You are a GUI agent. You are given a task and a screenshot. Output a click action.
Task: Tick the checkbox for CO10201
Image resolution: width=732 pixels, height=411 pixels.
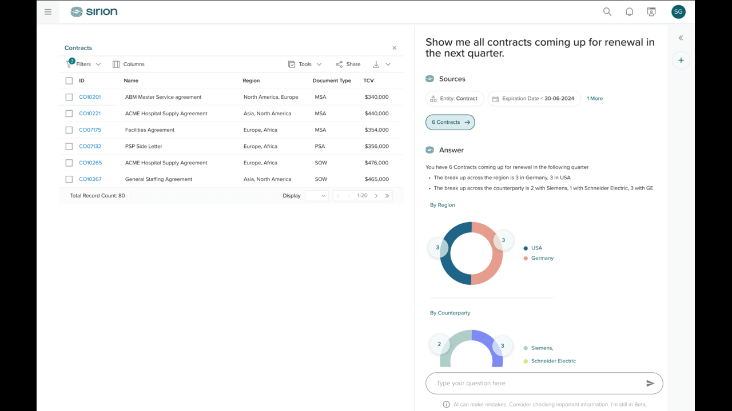69,97
